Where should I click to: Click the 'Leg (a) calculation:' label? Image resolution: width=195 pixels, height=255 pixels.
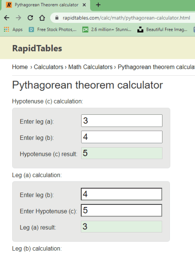(x=37, y=175)
